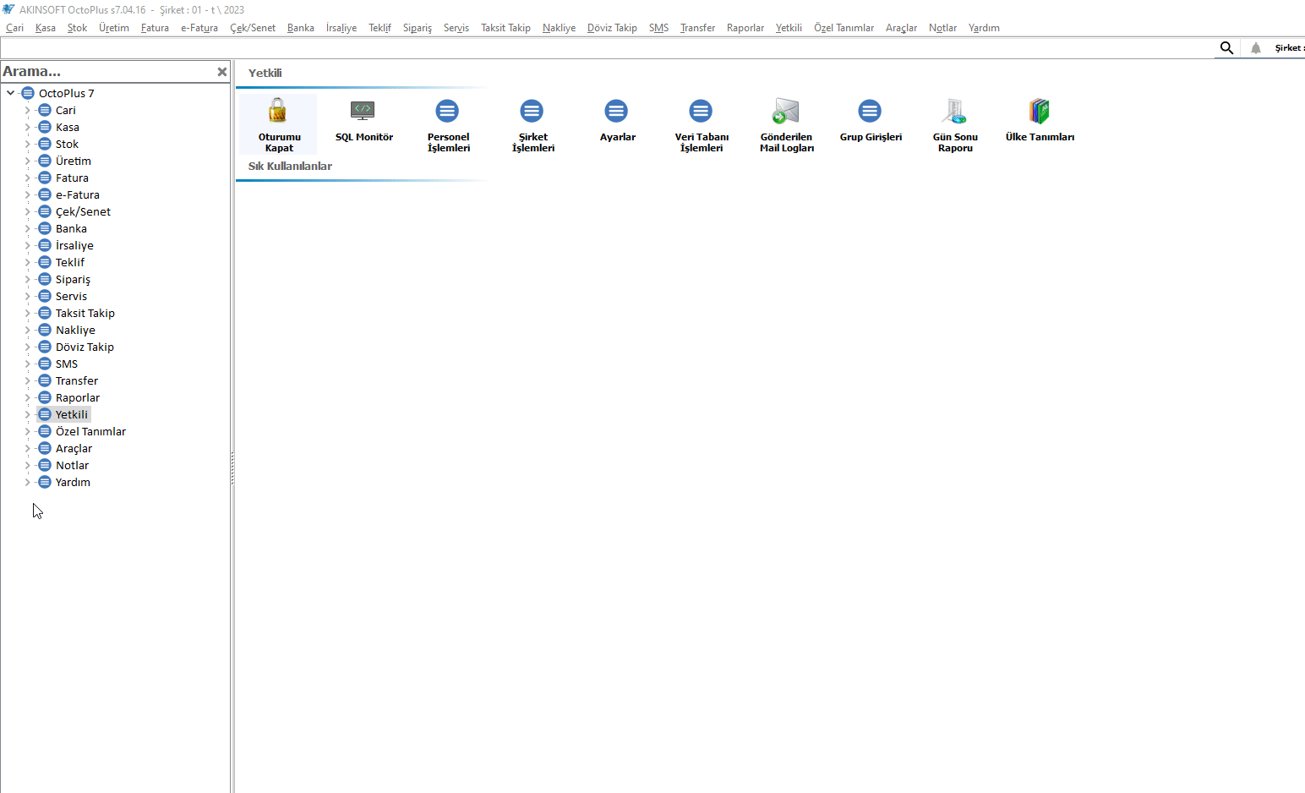Click the Banka tree node icon
This screenshot has width=1305, height=793.
coord(45,228)
